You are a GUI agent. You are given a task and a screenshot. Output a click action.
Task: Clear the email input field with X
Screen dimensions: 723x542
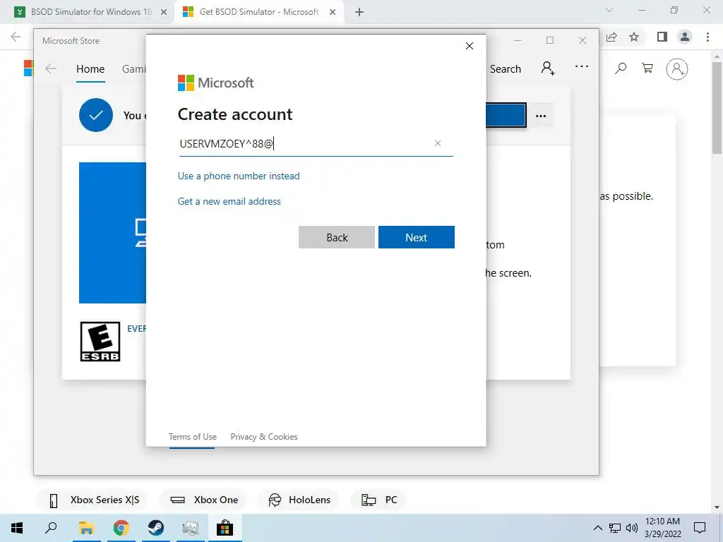438,143
